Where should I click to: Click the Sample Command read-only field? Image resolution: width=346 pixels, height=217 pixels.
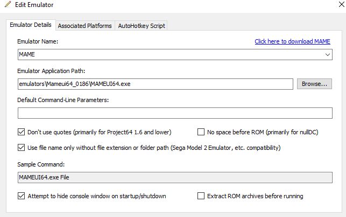(175, 177)
